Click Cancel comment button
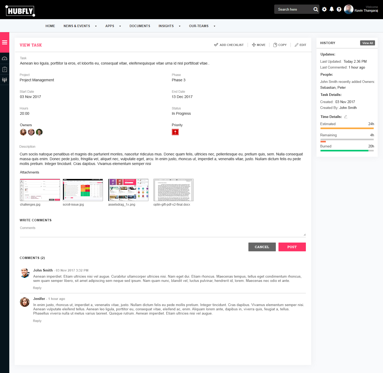This screenshot has width=383, height=373. pos(262,247)
